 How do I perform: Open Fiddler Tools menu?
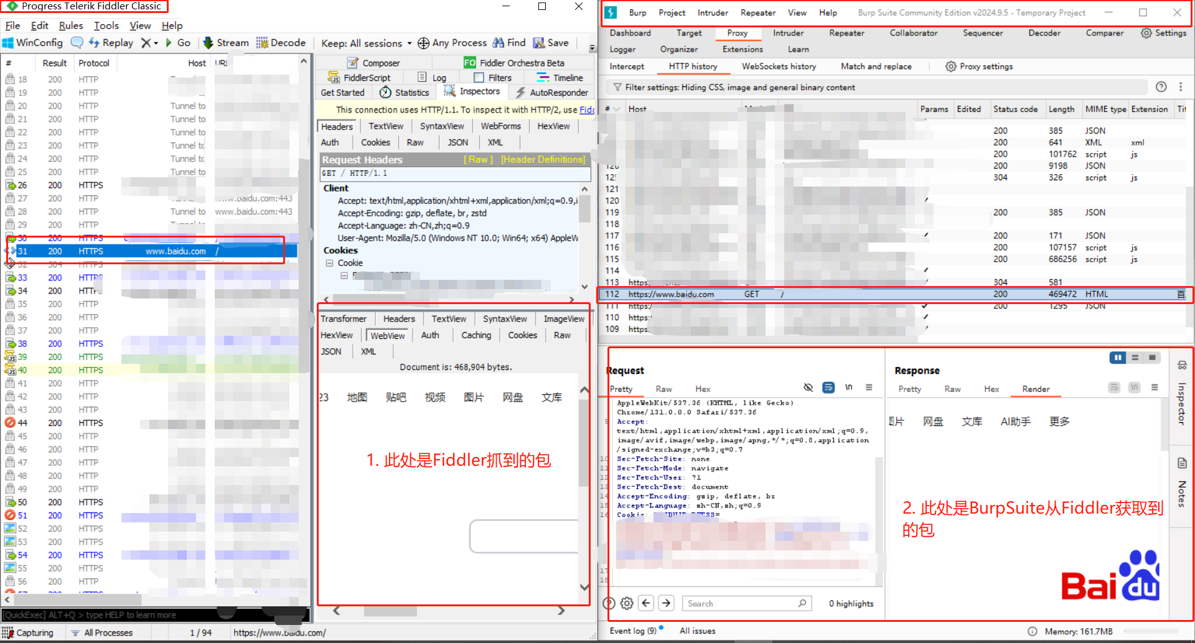[x=106, y=25]
